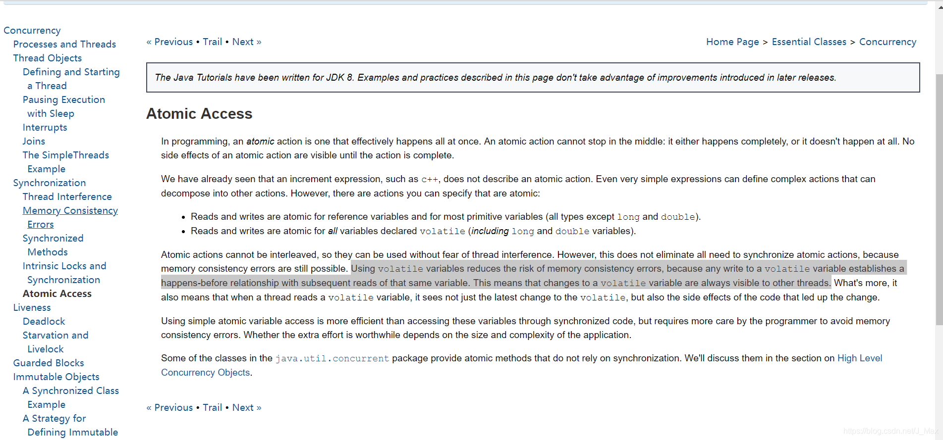Open Processes and Threads lesson
Image resolution: width=943 pixels, height=440 pixels.
[64, 44]
